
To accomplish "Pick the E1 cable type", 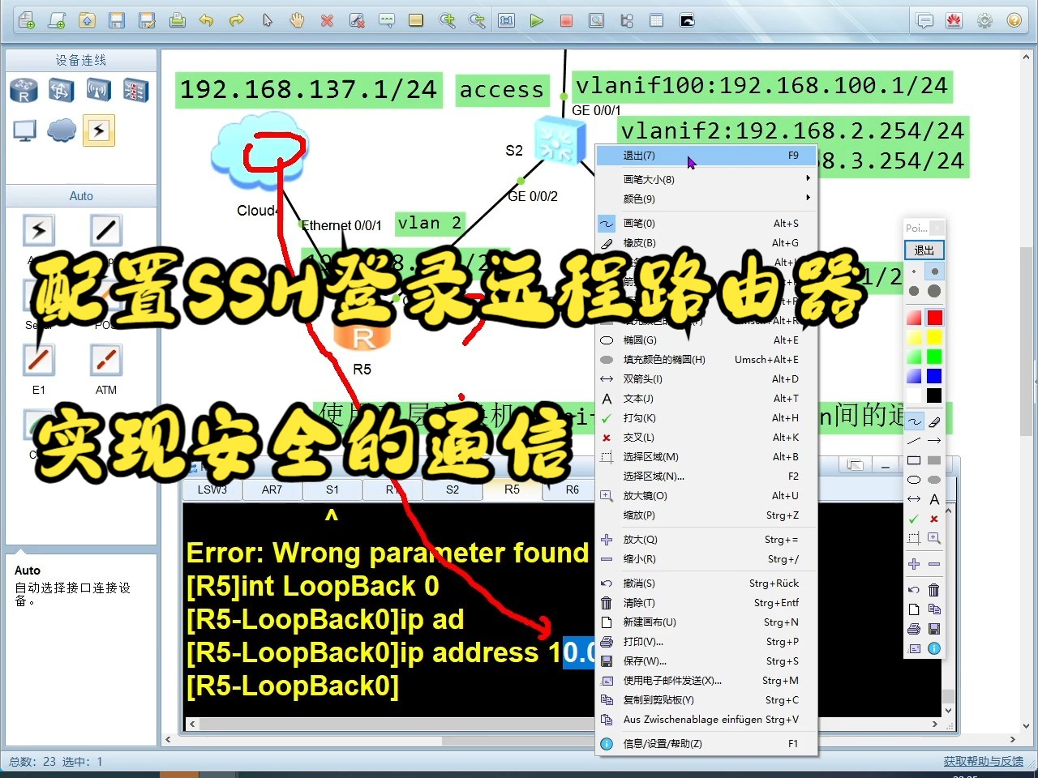I will coord(38,360).
